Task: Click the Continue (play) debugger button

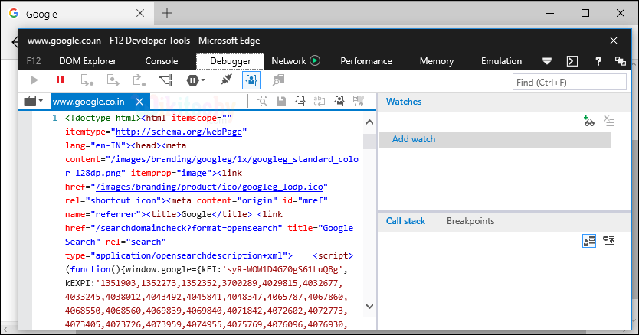Action: tap(34, 80)
